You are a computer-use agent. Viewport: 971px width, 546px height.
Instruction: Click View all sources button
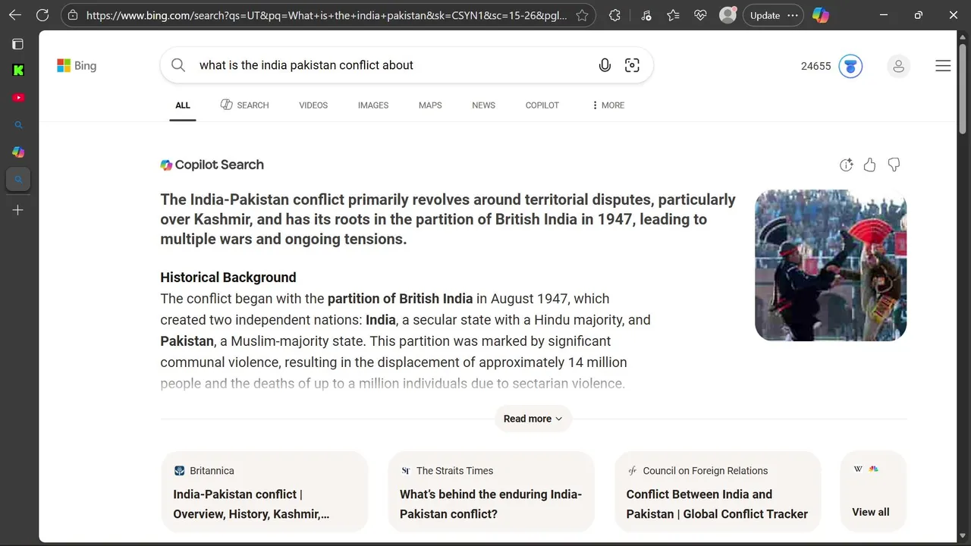(871, 511)
